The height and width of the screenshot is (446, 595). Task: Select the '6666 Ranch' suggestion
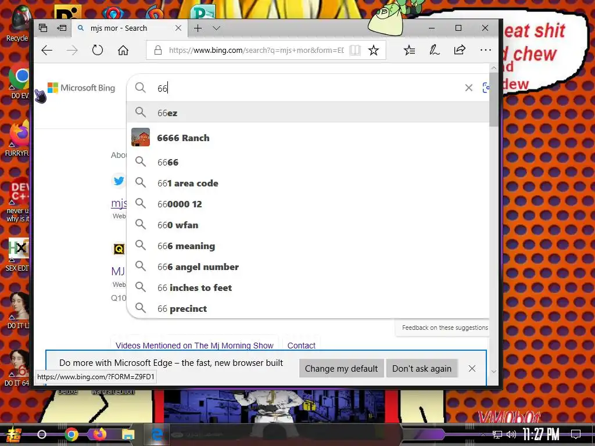pos(308,138)
